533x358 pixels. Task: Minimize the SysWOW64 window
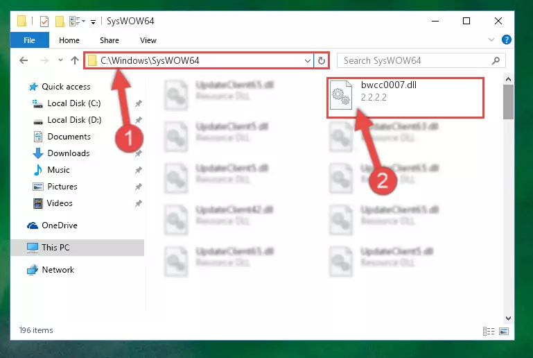(x=435, y=21)
